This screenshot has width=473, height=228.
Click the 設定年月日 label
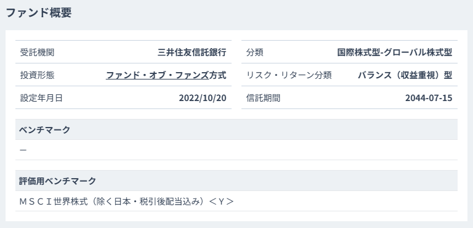coord(41,98)
